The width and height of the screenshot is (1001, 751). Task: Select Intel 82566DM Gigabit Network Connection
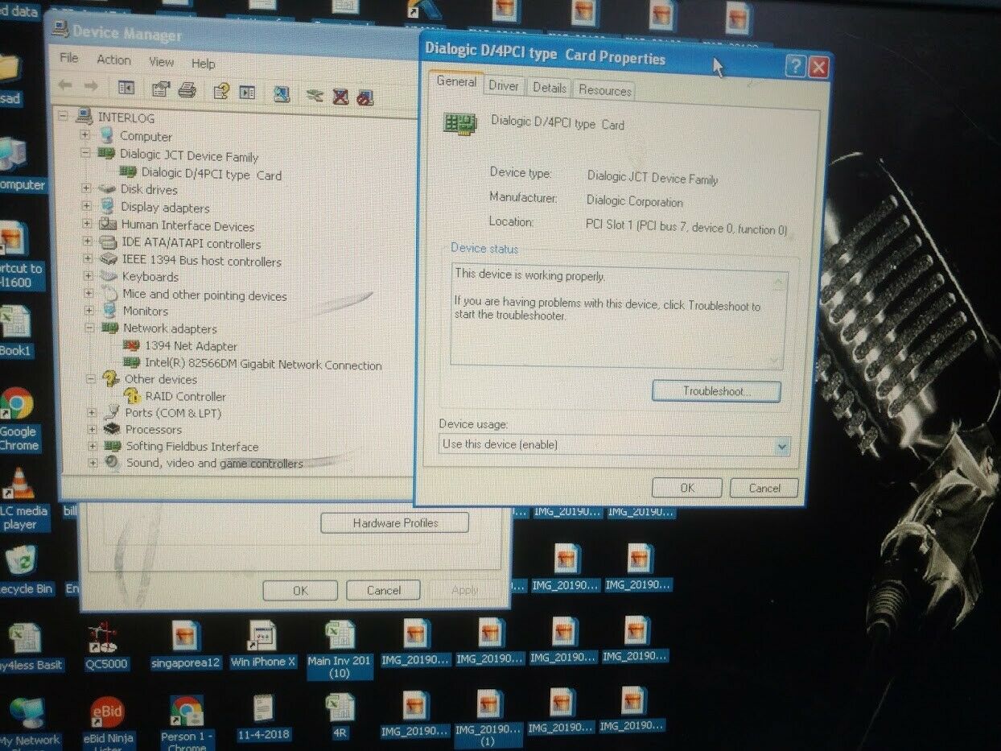pos(263,365)
